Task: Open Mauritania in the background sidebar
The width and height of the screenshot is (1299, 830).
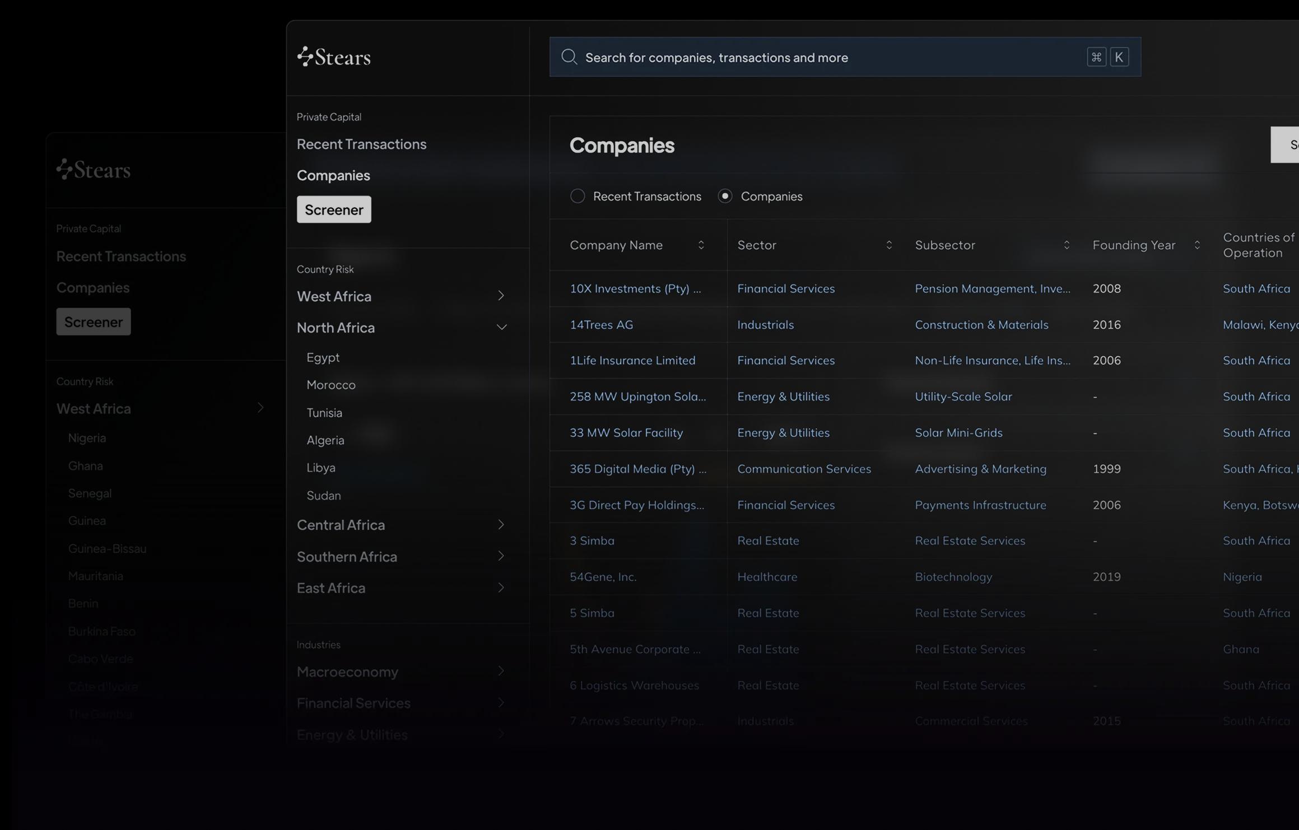Action: [96, 576]
